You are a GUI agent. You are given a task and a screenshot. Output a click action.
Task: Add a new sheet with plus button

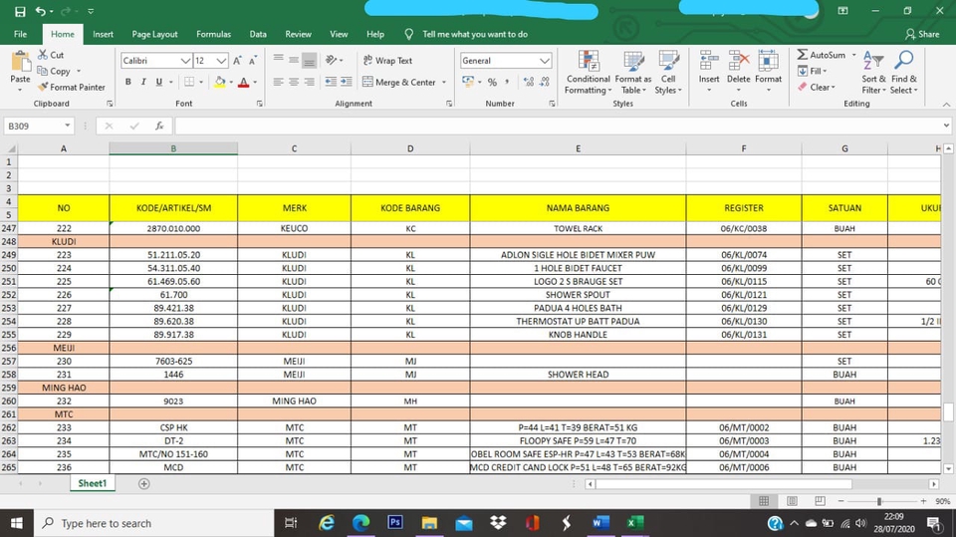click(143, 484)
